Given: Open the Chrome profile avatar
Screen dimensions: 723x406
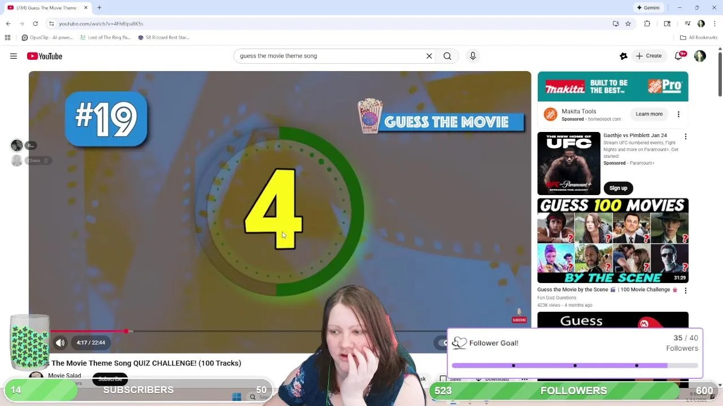Looking at the screenshot, I should (701, 24).
